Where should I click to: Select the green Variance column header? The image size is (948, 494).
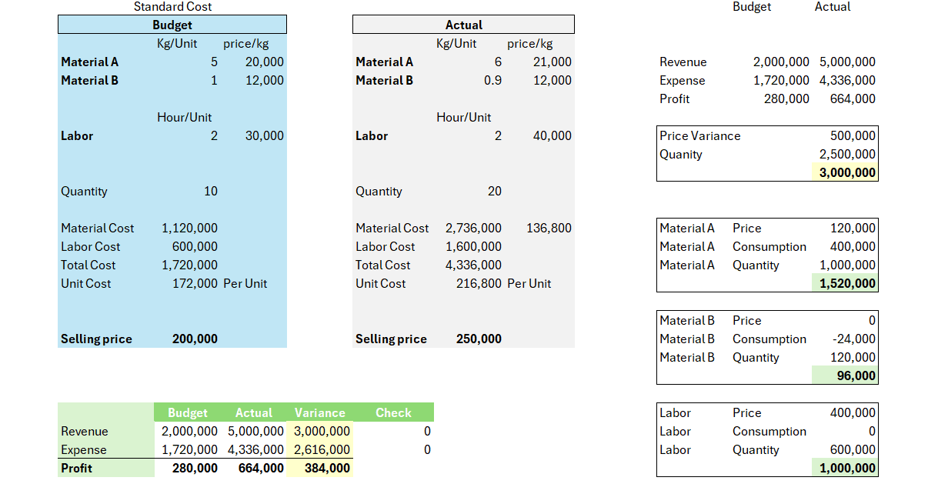tap(320, 412)
